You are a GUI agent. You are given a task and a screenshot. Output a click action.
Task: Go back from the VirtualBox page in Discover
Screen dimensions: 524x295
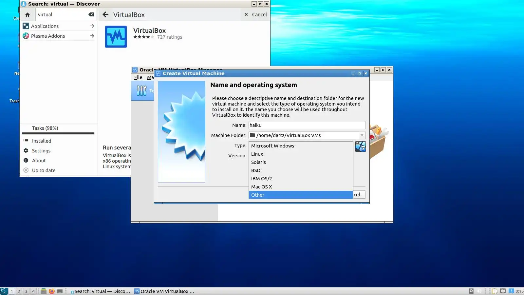(x=105, y=14)
